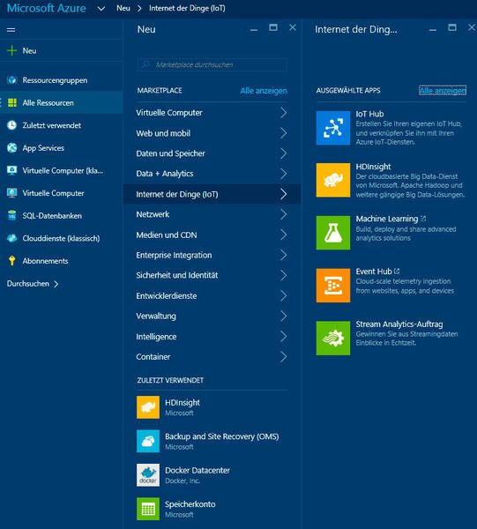
Task: Open Ressourcengruppen cube icon
Action: [x=12, y=80]
